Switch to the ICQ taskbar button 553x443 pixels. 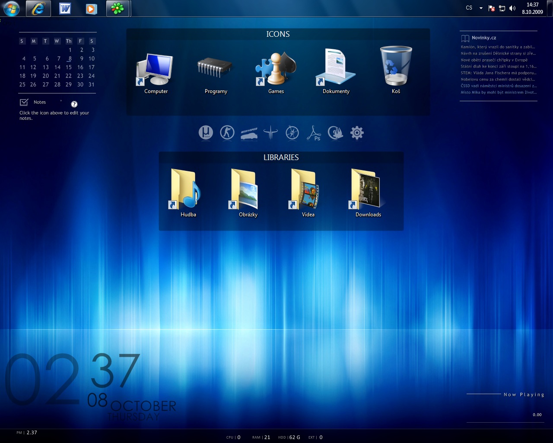click(118, 9)
